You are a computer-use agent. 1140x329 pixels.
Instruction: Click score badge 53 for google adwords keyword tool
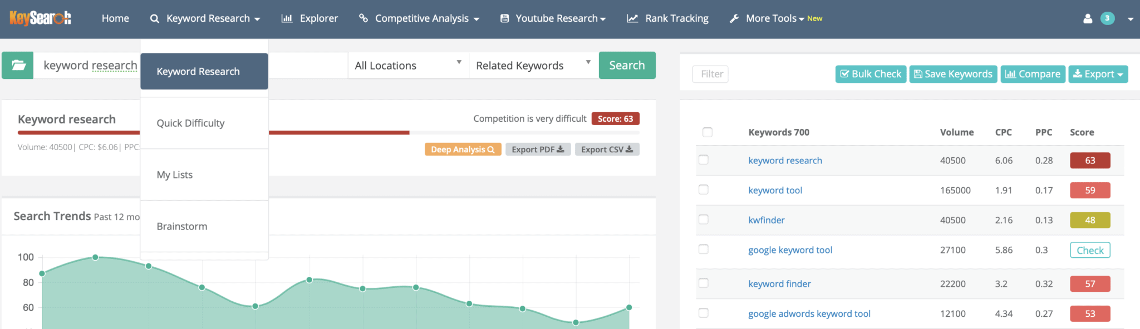[1090, 314]
